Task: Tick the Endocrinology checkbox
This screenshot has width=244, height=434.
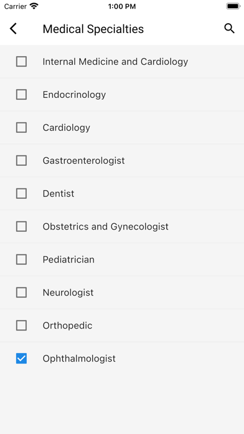Action: [x=21, y=94]
